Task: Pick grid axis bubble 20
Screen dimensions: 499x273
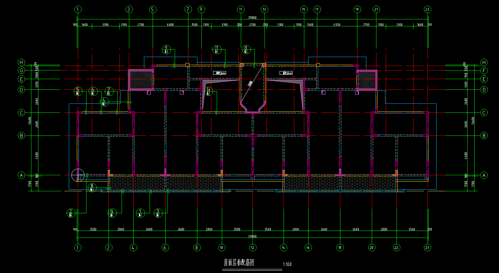Action: (x=372, y=248)
